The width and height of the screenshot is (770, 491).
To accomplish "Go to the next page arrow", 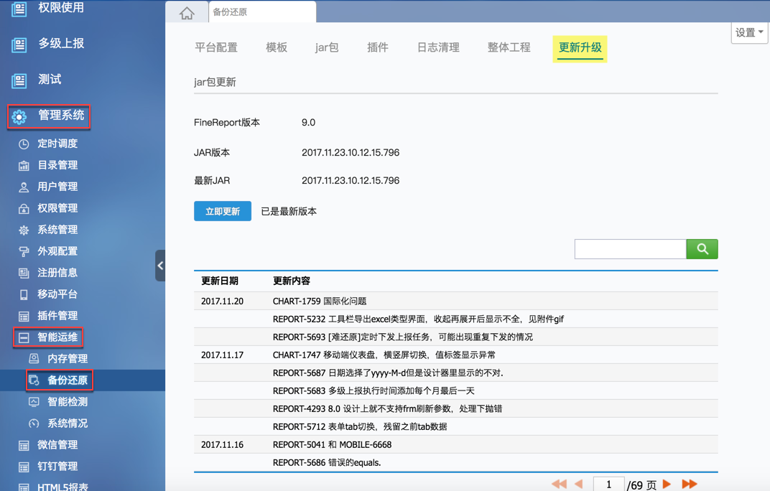I will point(667,484).
